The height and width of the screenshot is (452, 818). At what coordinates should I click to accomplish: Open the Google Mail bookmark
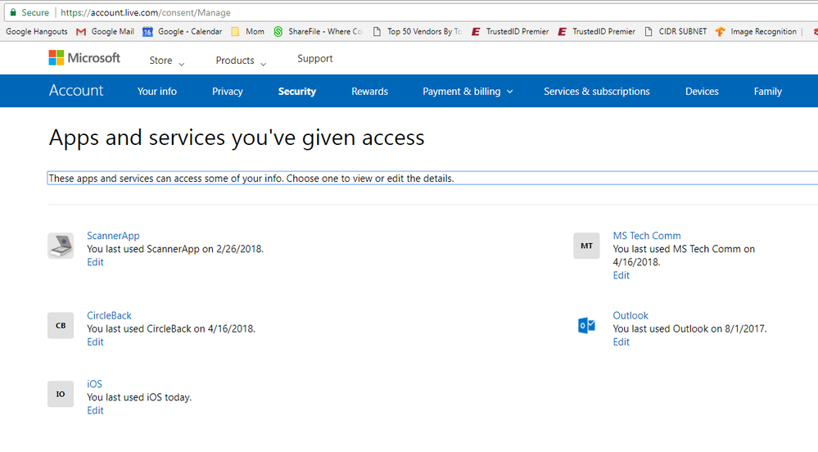[105, 31]
